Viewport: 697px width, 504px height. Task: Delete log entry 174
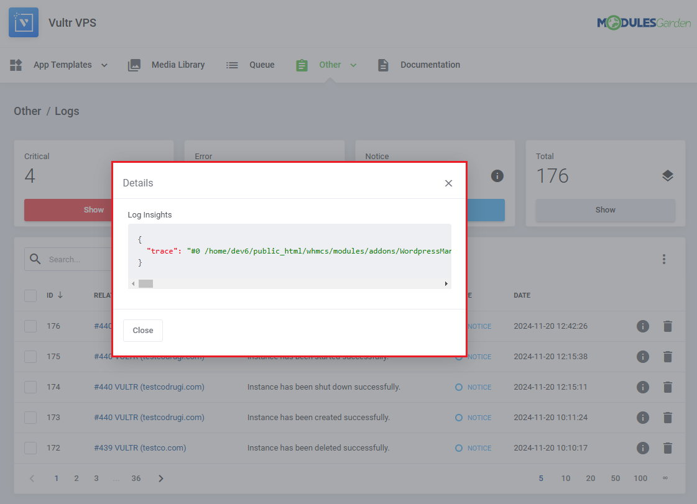(668, 387)
